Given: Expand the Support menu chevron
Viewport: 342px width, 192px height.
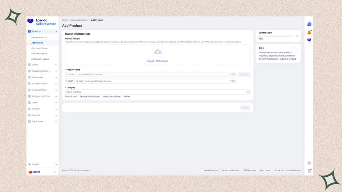Looking at the screenshot, I should (x=56, y=115).
